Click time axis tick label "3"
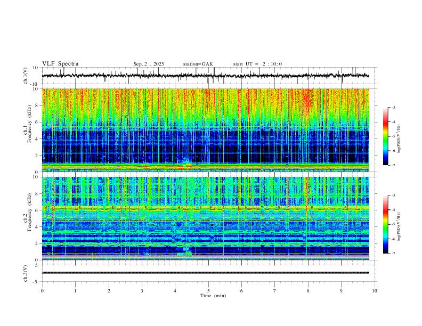Screen dimensions: 422x326 (x=142, y=291)
